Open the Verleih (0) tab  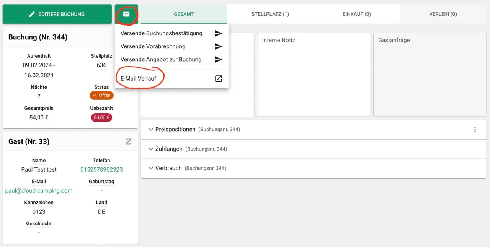443,14
